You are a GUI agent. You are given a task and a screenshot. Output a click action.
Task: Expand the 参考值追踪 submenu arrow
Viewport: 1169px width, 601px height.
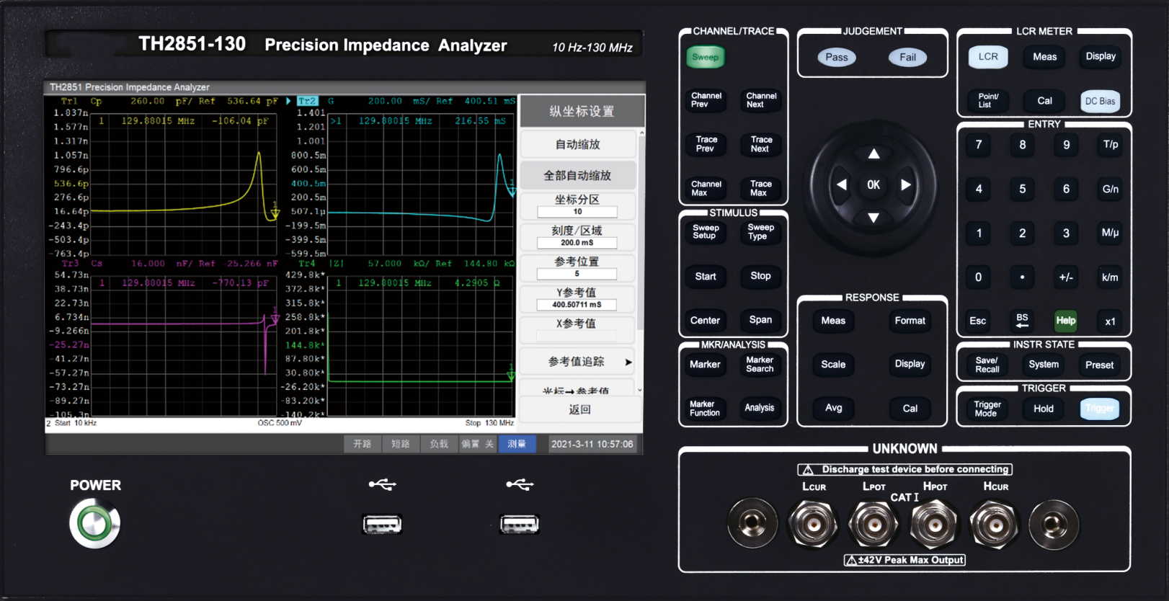[x=628, y=362]
